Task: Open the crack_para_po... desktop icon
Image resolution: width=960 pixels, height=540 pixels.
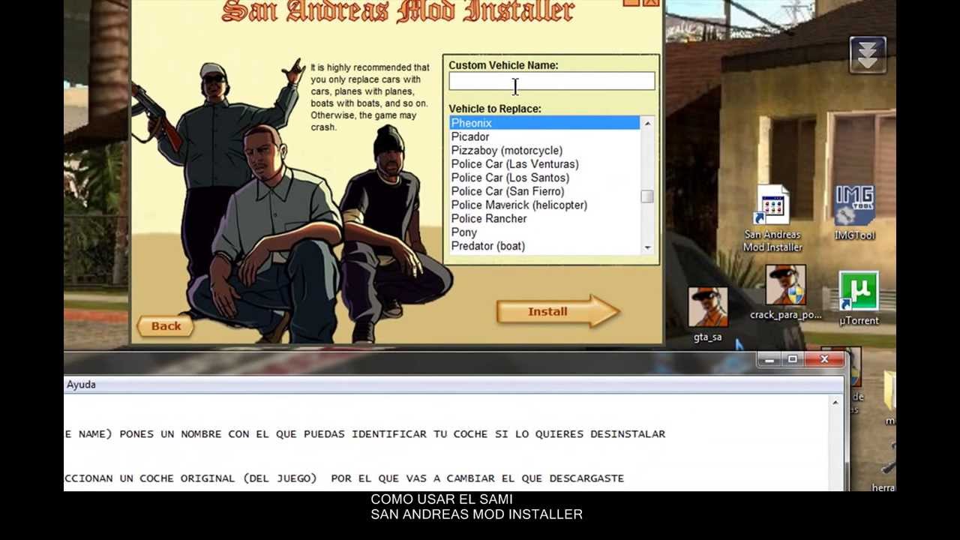Action: [785, 292]
